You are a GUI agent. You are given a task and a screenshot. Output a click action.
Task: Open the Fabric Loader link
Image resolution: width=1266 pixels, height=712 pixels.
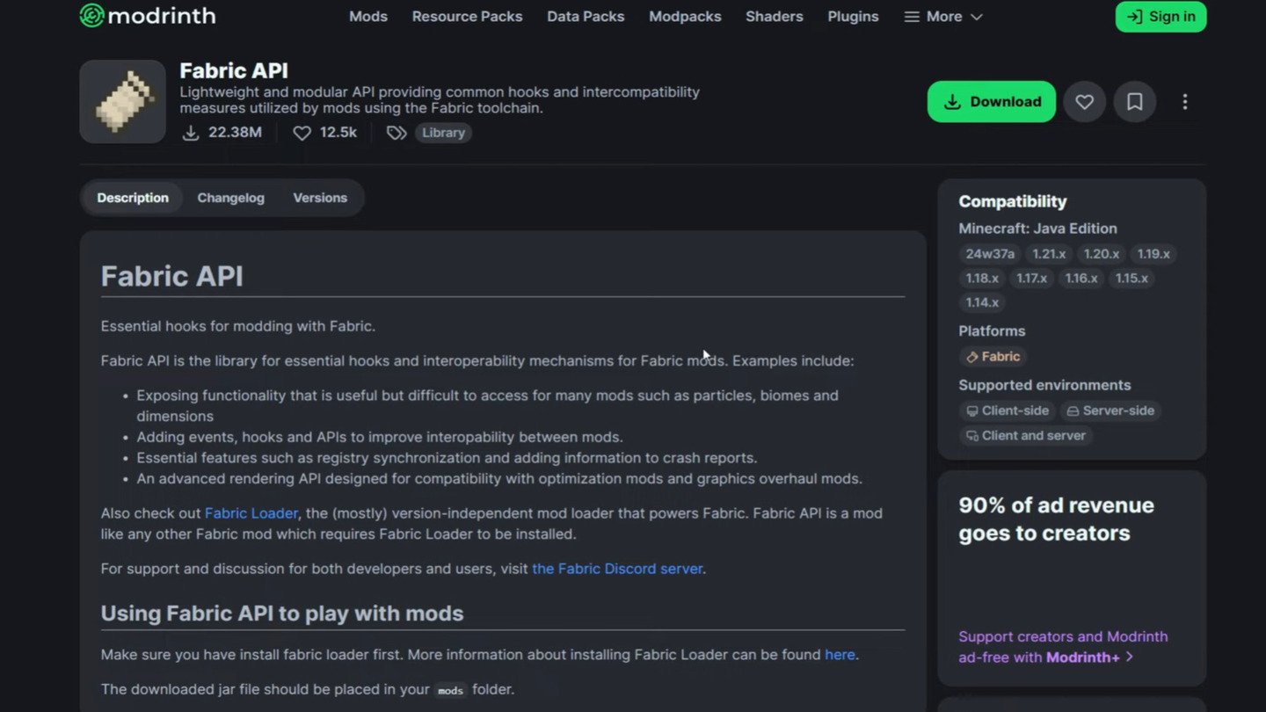[x=251, y=513]
